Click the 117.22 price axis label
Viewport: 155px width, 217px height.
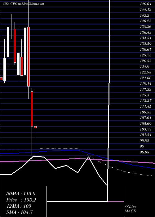pos(145,89)
